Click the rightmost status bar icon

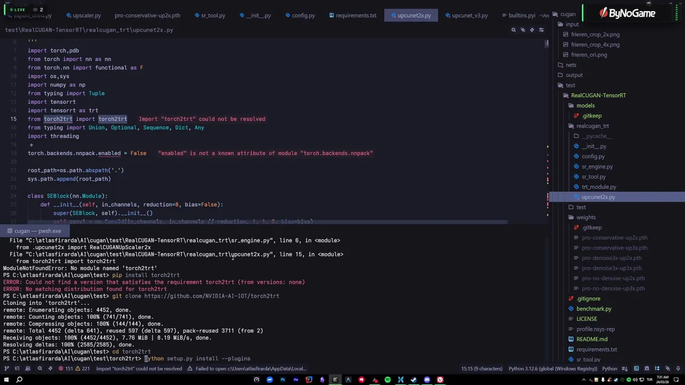pyautogui.click(x=678, y=368)
